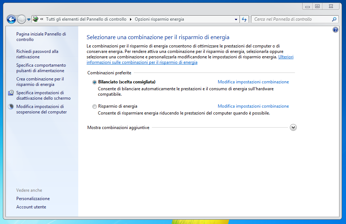Screen dimensions: 346x224
Task: Select the Risparmio di energia radio button
Action: tap(95, 107)
